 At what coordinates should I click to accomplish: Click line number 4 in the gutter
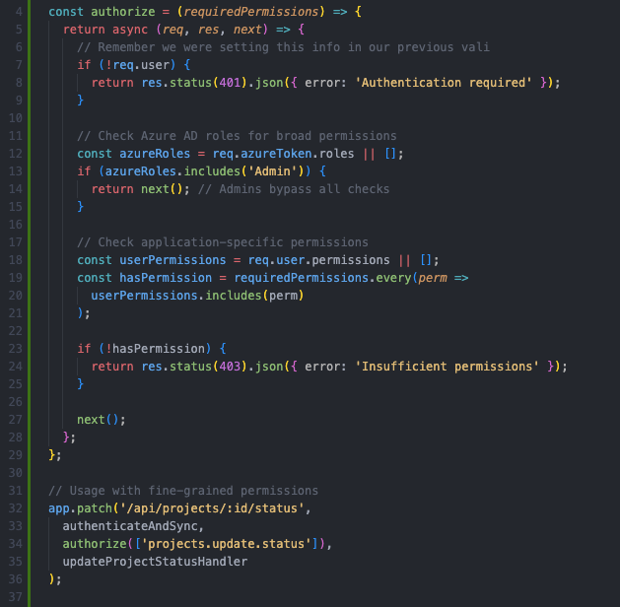[19, 13]
